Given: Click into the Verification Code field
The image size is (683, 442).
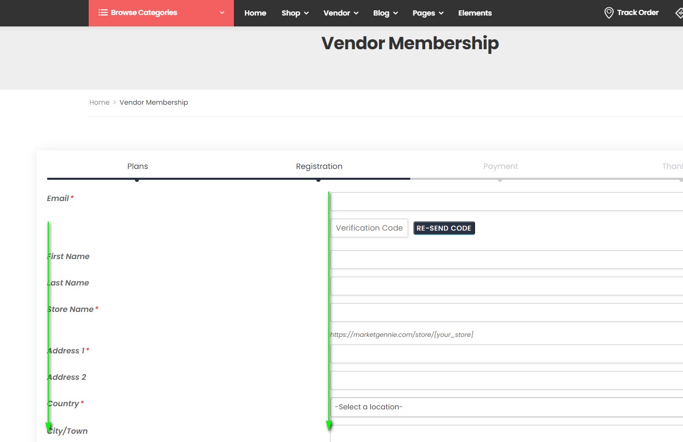Looking at the screenshot, I should point(369,228).
